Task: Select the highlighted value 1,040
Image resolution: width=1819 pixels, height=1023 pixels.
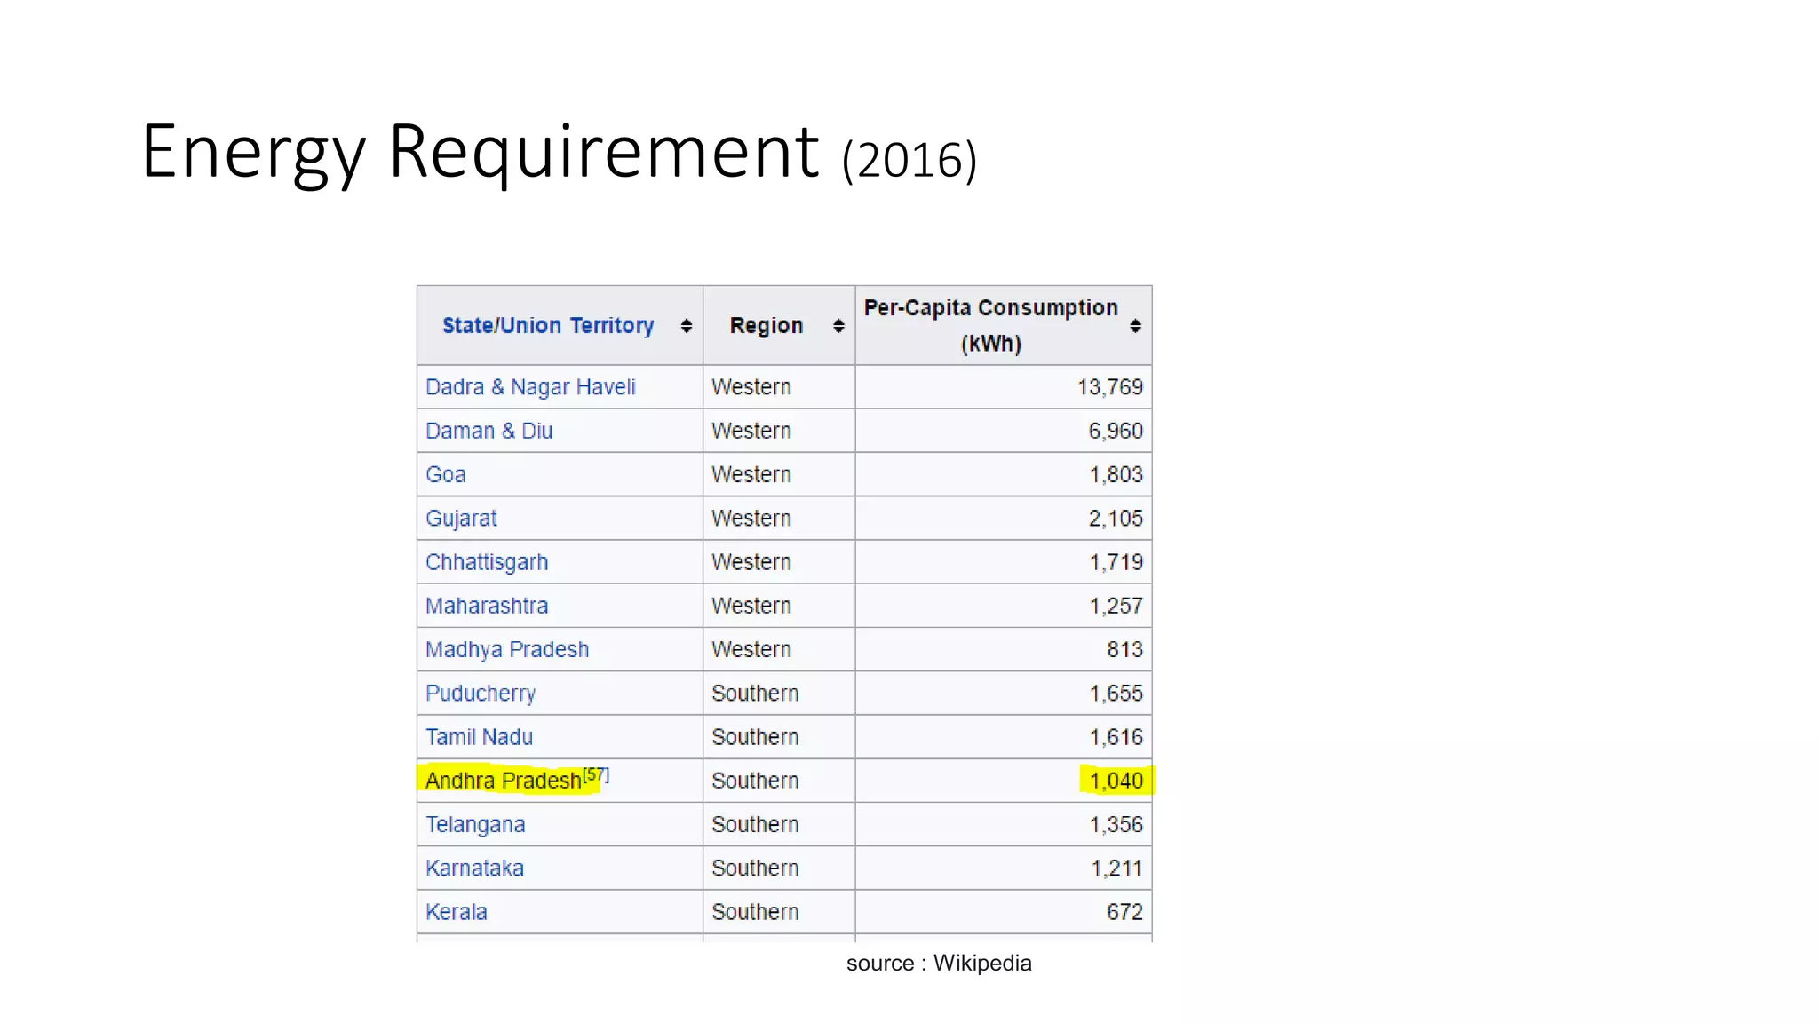Action: tap(1116, 781)
